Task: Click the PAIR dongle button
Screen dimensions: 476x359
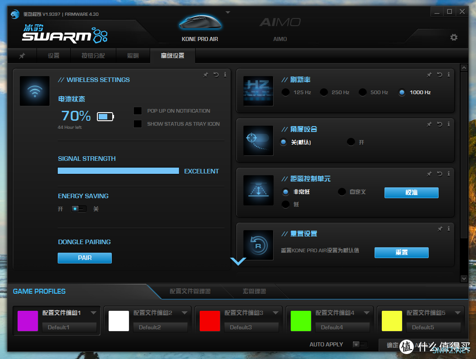Action: pos(85,258)
